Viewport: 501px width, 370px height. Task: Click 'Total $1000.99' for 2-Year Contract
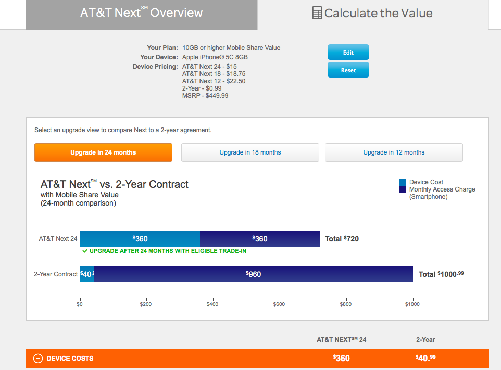pyautogui.click(x=441, y=274)
